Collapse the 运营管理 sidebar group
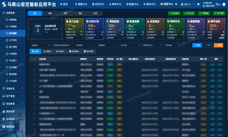The height and width of the screenshot is (137, 228). click(x=13, y=13)
